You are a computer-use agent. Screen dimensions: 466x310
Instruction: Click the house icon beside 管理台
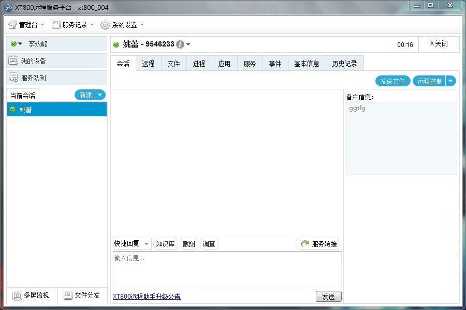pos(12,25)
